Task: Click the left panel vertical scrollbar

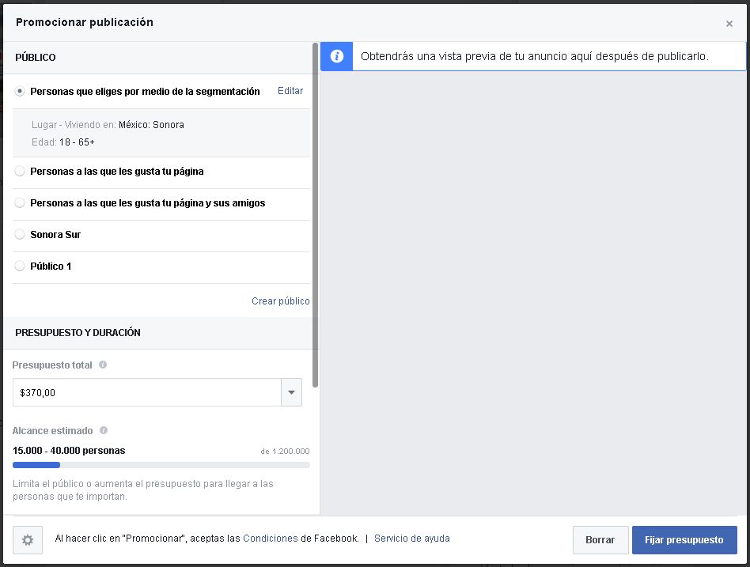Action: pyautogui.click(x=315, y=215)
